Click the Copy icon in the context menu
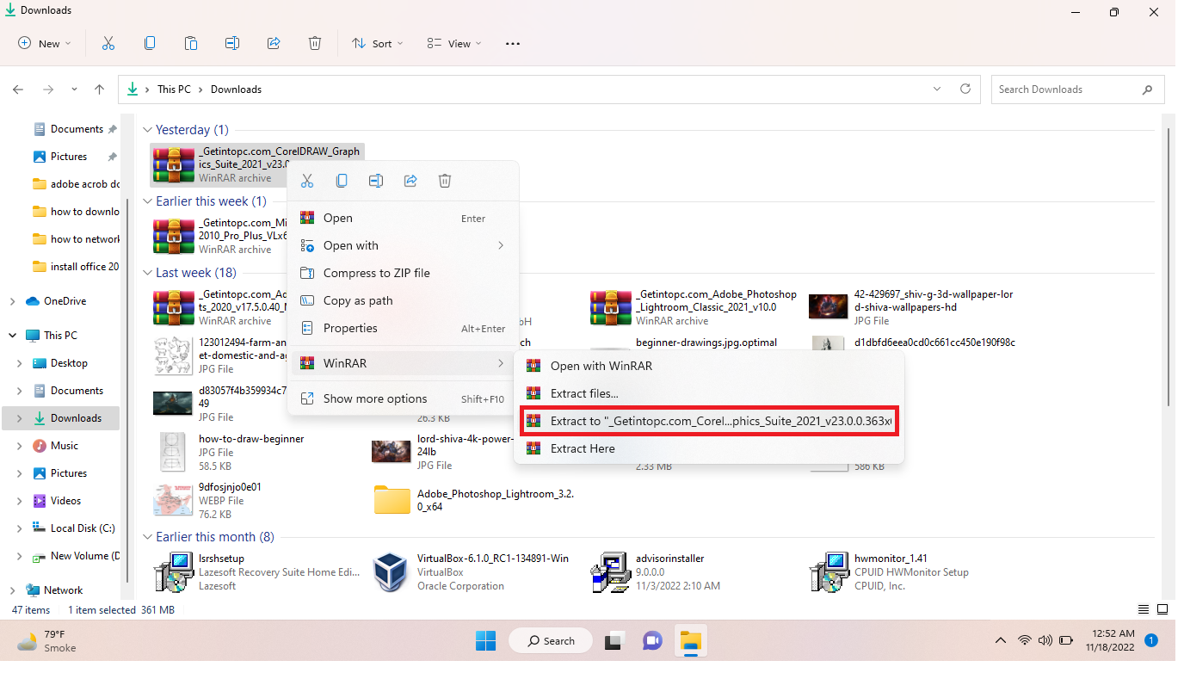The image size is (1184, 673). [x=342, y=181]
